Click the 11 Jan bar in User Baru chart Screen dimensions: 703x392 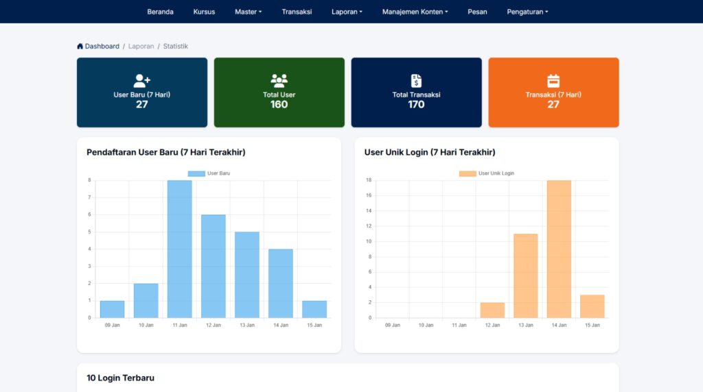pyautogui.click(x=179, y=249)
